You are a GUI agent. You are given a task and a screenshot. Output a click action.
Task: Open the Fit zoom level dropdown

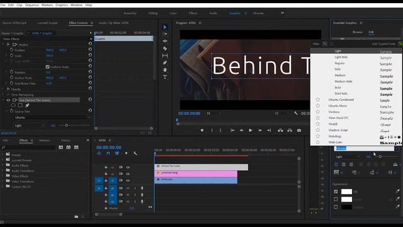click(x=213, y=113)
